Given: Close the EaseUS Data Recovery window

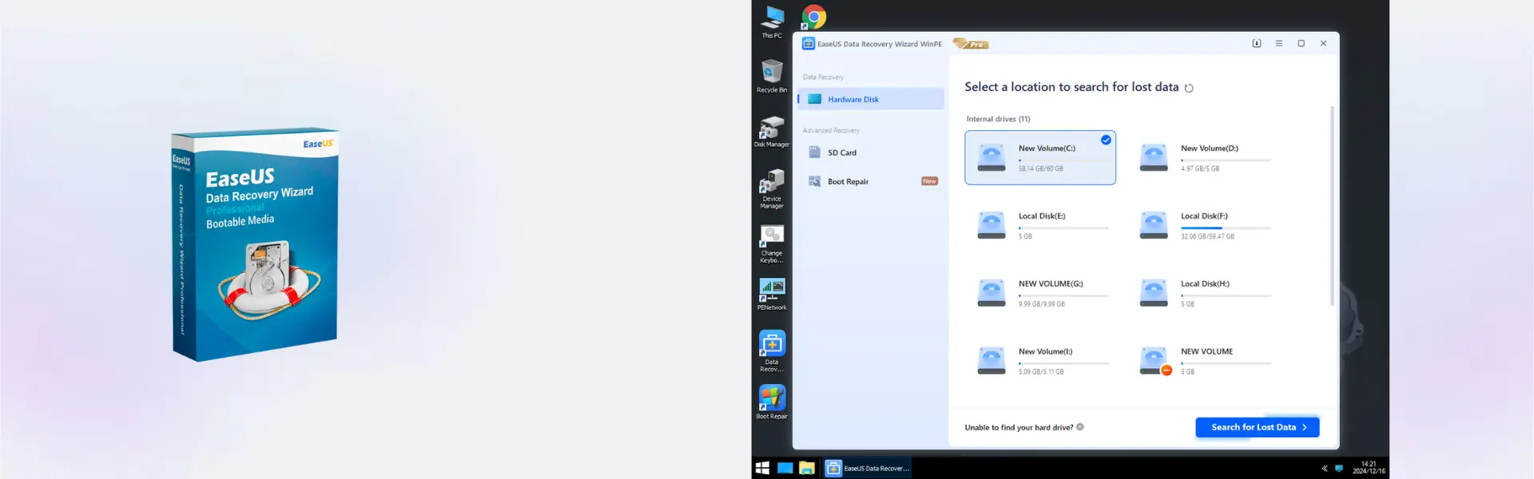Looking at the screenshot, I should click(1324, 43).
